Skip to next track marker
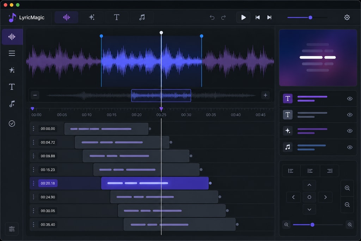This screenshot has height=241, width=361. tap(269, 17)
